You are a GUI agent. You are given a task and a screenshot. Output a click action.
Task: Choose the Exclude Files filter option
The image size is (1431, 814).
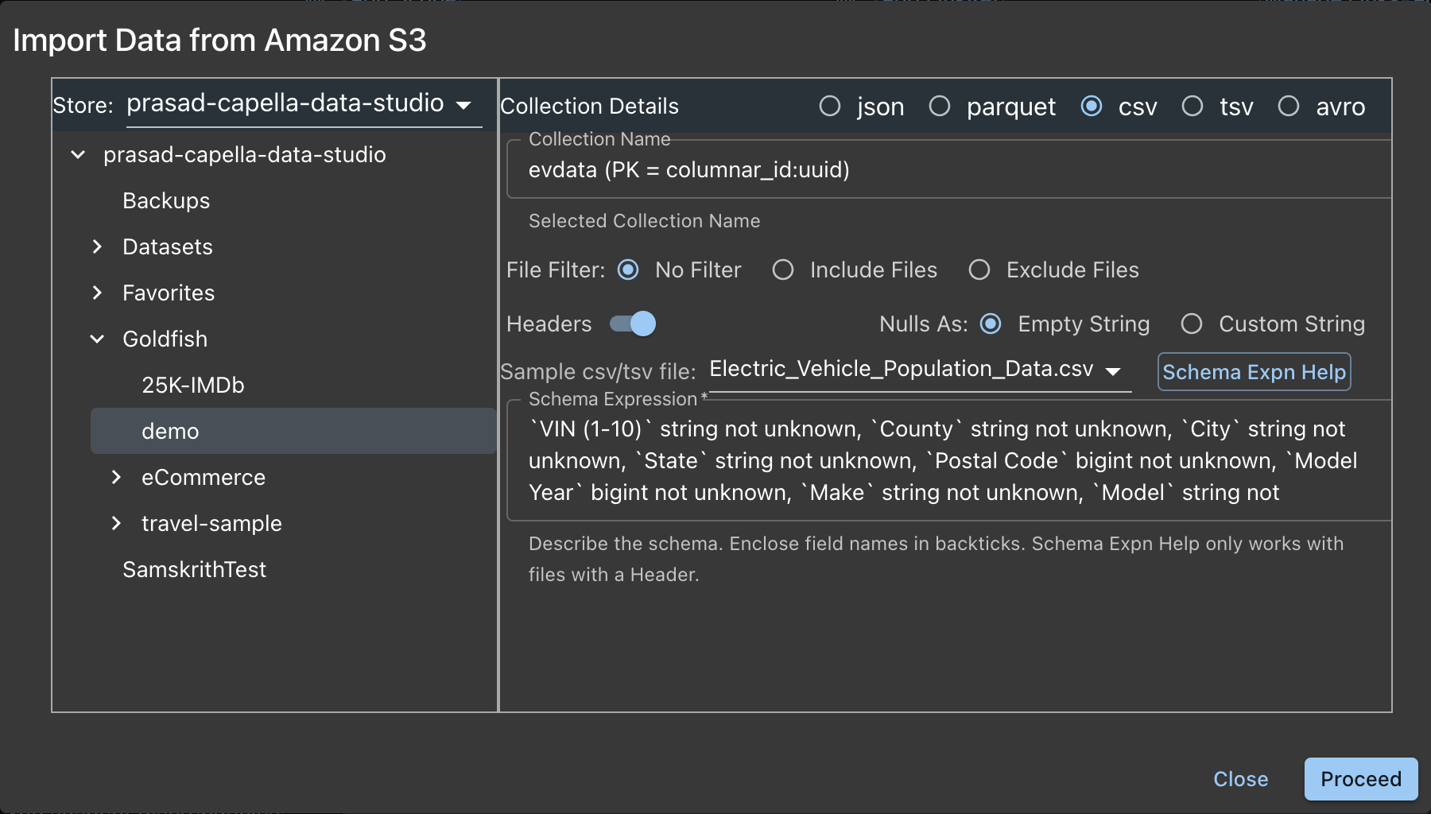(979, 270)
